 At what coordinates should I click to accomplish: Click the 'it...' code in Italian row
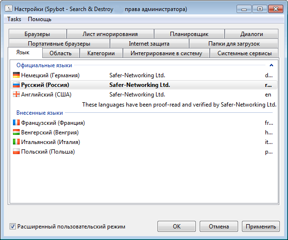click(269, 142)
